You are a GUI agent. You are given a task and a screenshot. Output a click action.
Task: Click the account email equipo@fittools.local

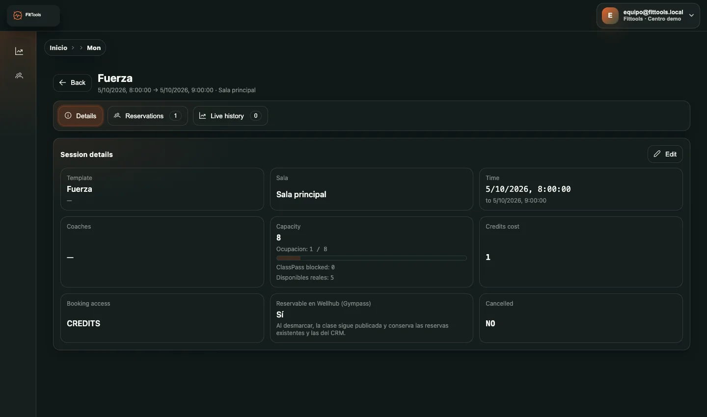click(x=653, y=12)
